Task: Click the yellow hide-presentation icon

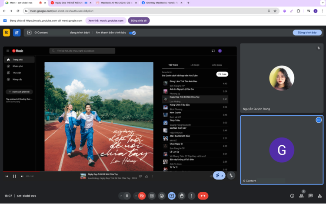Action: tap(7, 33)
